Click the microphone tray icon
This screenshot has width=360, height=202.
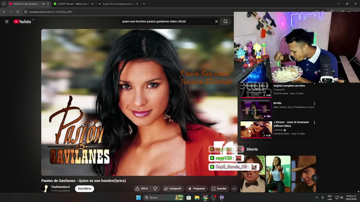click(323, 198)
